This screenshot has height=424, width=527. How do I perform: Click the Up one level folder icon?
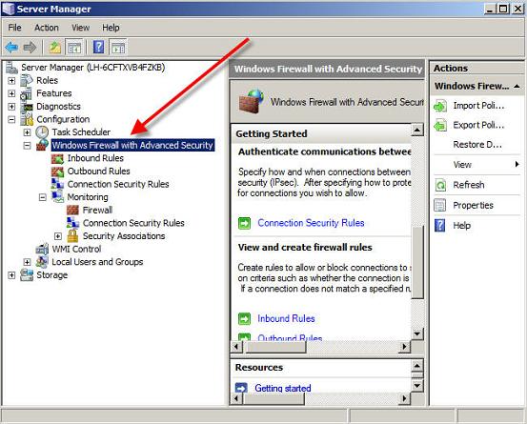[x=54, y=48]
